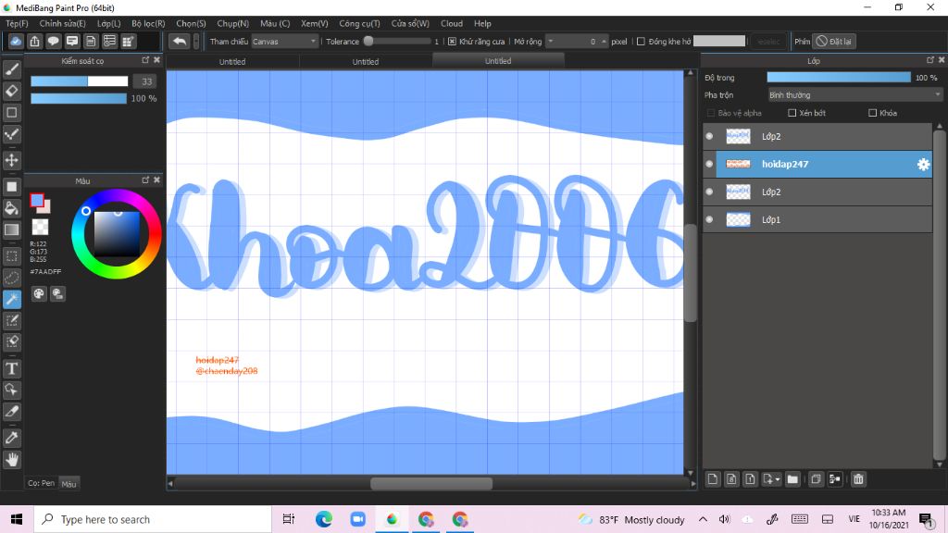Switch to the Cọ: Pen panel tab

[x=41, y=483]
